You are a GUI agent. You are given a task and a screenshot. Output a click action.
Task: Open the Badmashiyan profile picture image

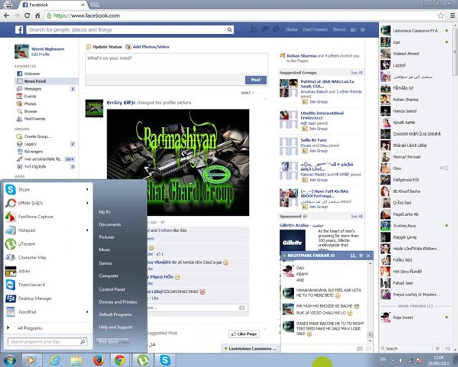point(178,163)
